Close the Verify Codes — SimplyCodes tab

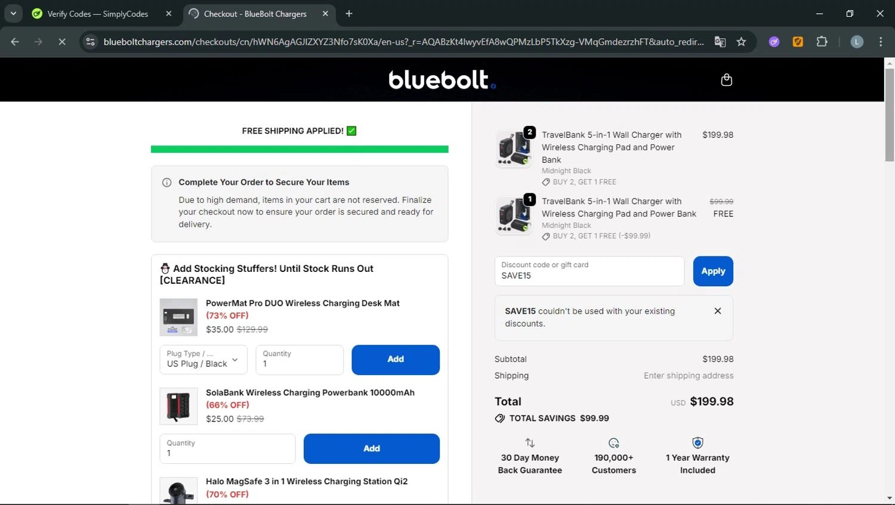[x=169, y=14]
